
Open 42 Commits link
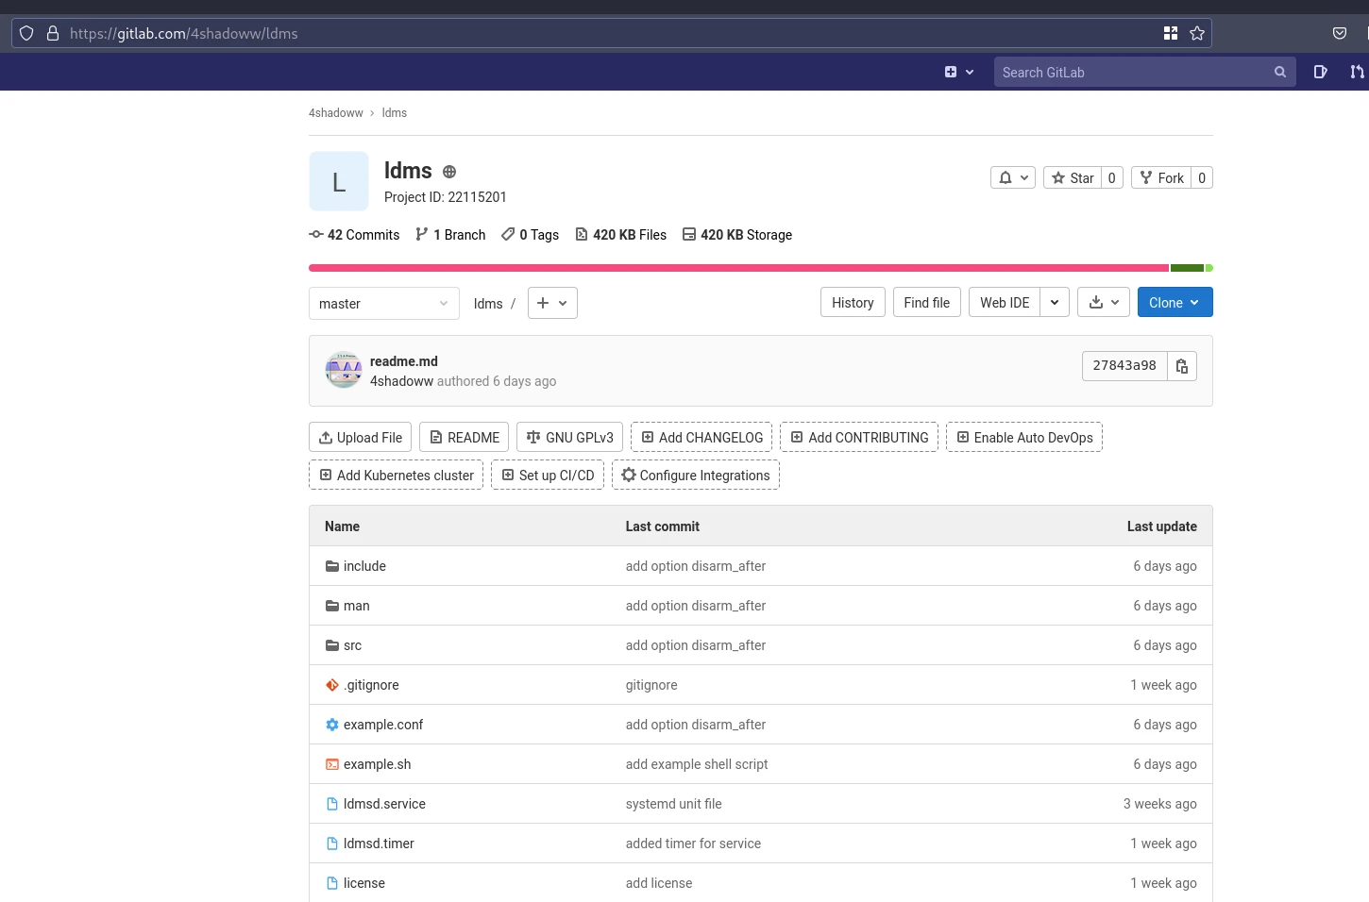[x=354, y=235]
